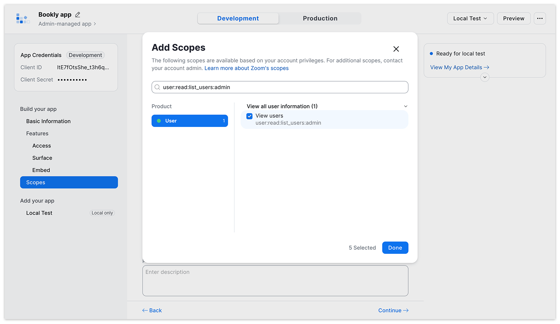Screen dimensions: 560x324
Task: Click the green dot on User product
Action: click(x=159, y=121)
